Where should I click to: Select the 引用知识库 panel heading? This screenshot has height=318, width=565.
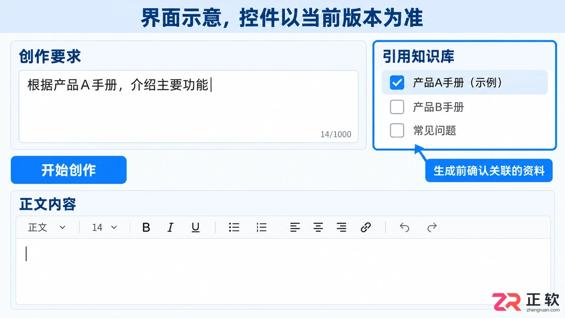[419, 57]
